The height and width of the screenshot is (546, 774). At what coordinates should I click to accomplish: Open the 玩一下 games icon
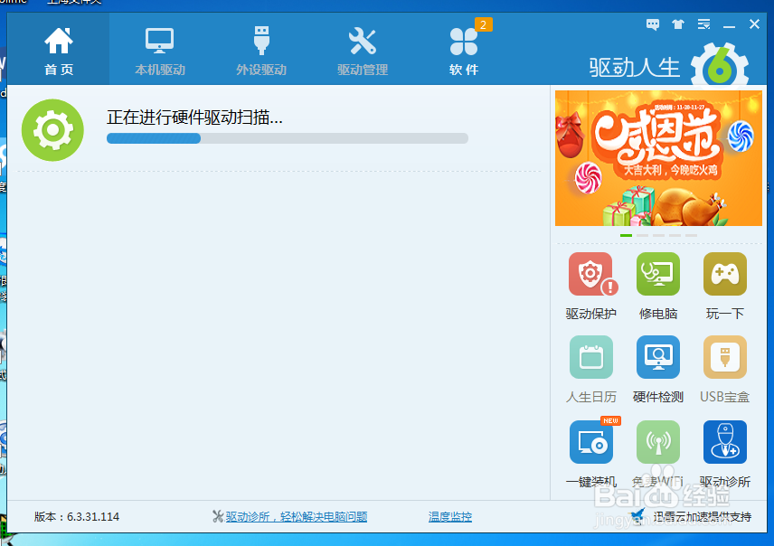click(724, 274)
